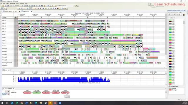Open Microsoft Edge from the taskbar
Viewport: 188px width, 105px height.
36,103
